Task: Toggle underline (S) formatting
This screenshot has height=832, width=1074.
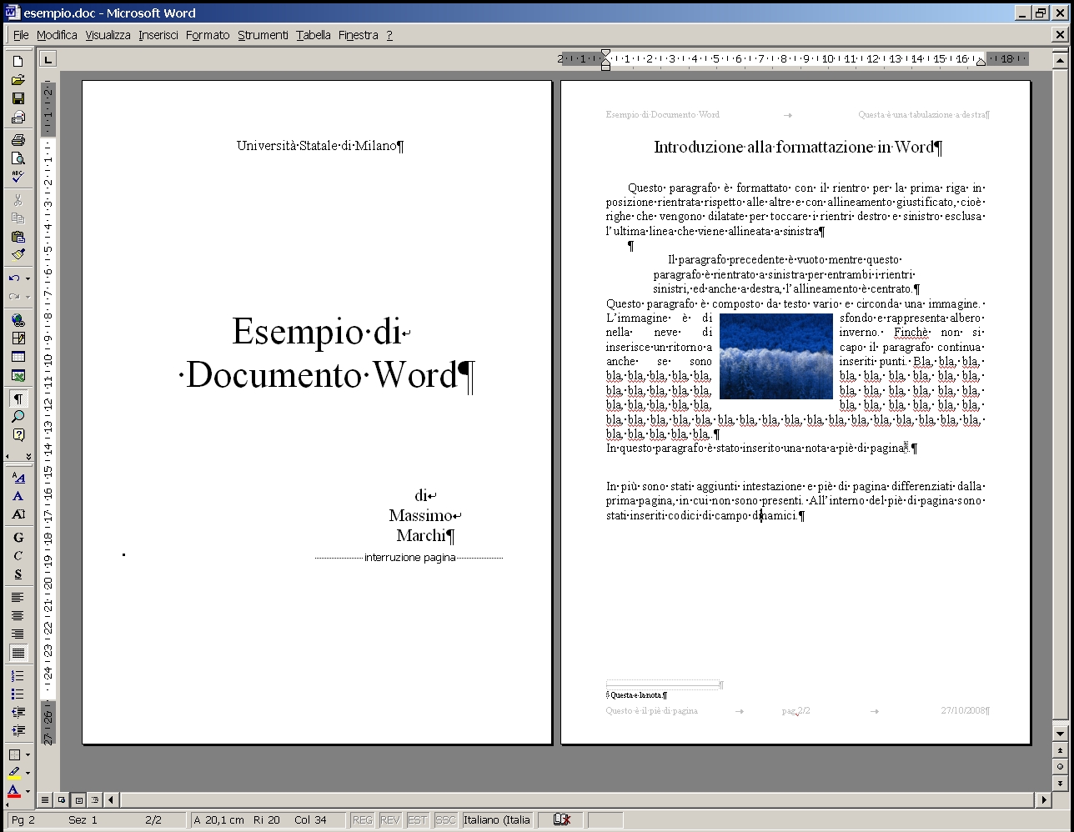Action: (18, 574)
